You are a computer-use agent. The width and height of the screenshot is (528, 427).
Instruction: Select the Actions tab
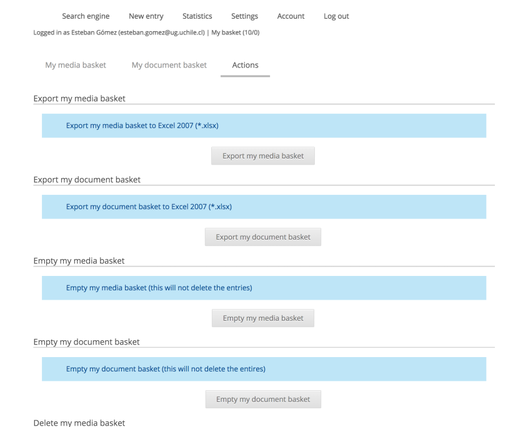(x=245, y=66)
